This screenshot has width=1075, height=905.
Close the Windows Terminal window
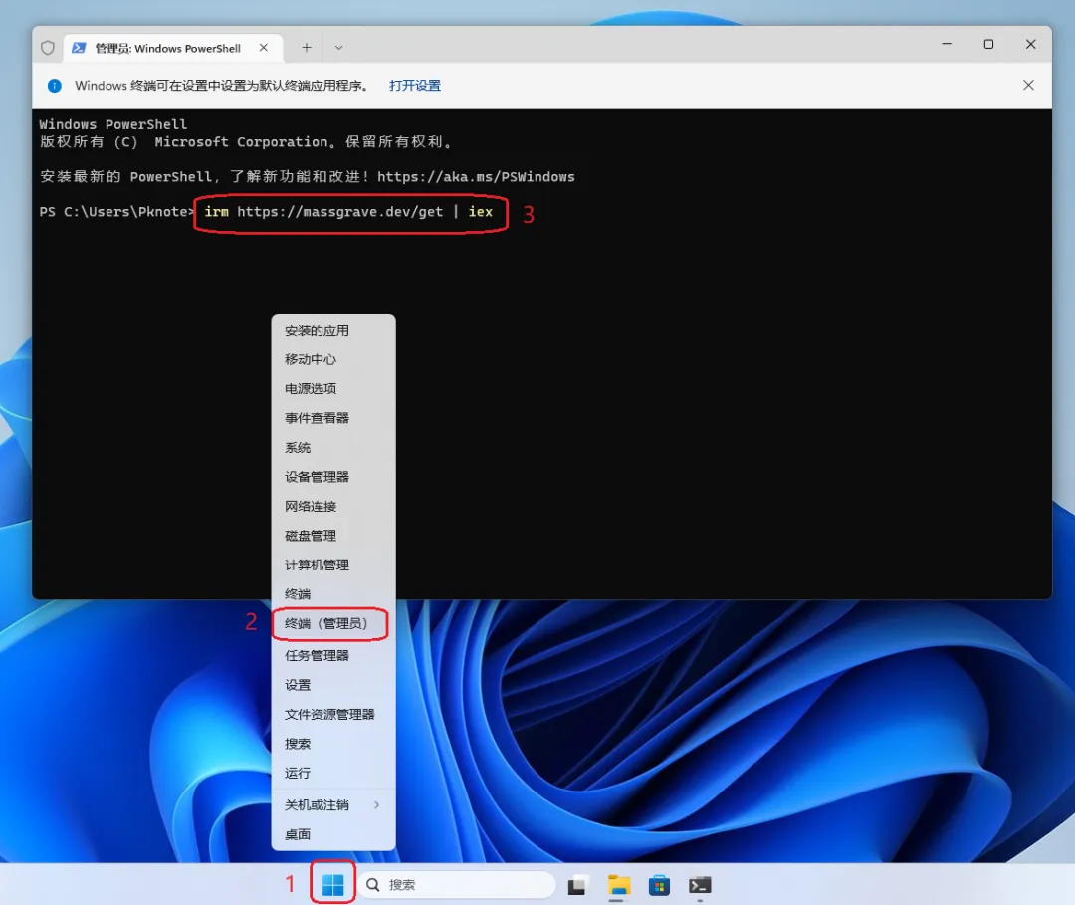pyautogui.click(x=1030, y=44)
